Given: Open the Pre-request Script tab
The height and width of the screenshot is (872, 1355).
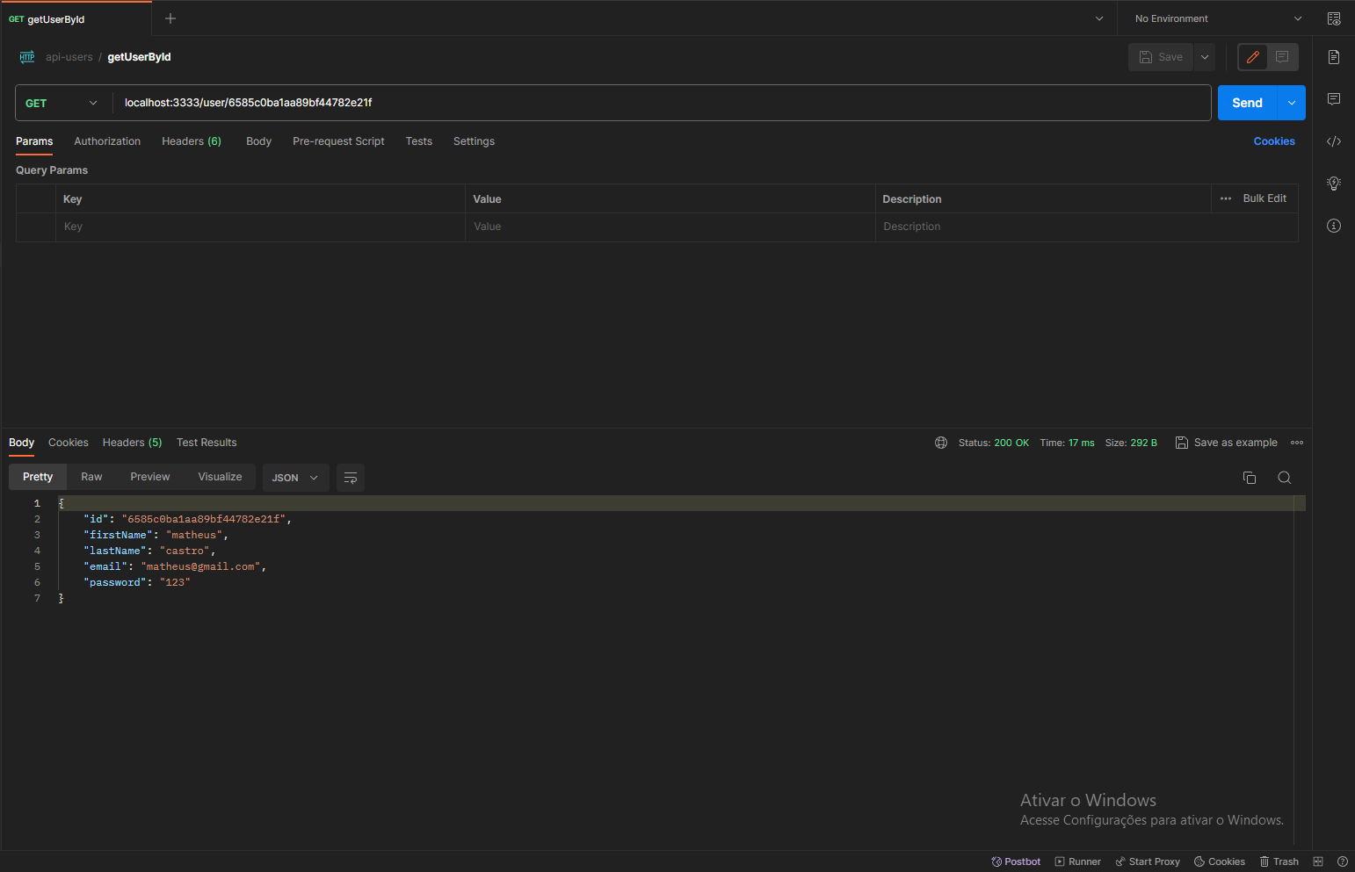Looking at the screenshot, I should click(x=338, y=141).
